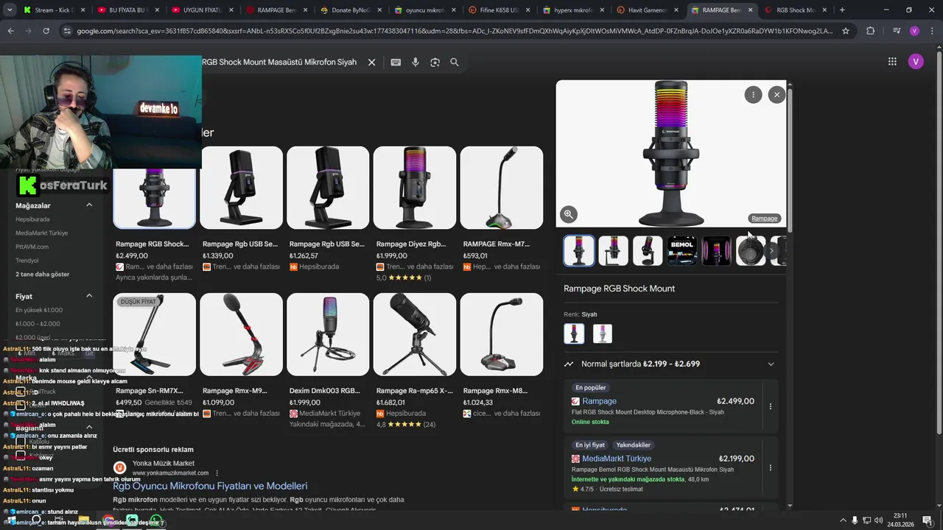Open the Google apps grid

tap(892, 62)
